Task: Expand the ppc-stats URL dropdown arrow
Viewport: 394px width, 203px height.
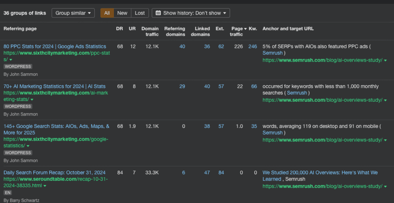Action: coord(11,60)
